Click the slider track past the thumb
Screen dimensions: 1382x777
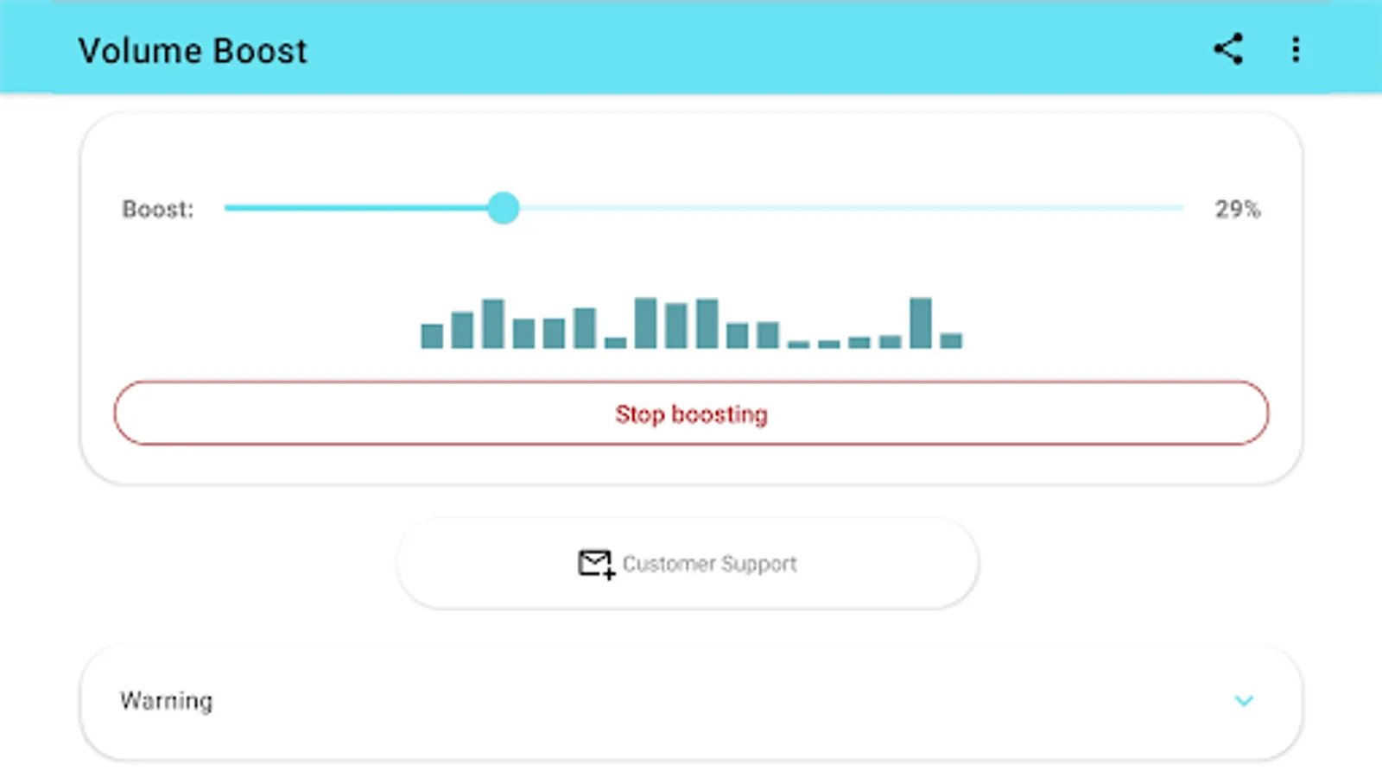point(864,208)
